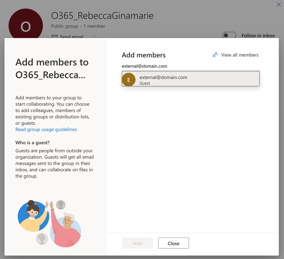Click the high-five people illustration
Image resolution: width=284 pixels, height=259 pixels.
coord(49,223)
